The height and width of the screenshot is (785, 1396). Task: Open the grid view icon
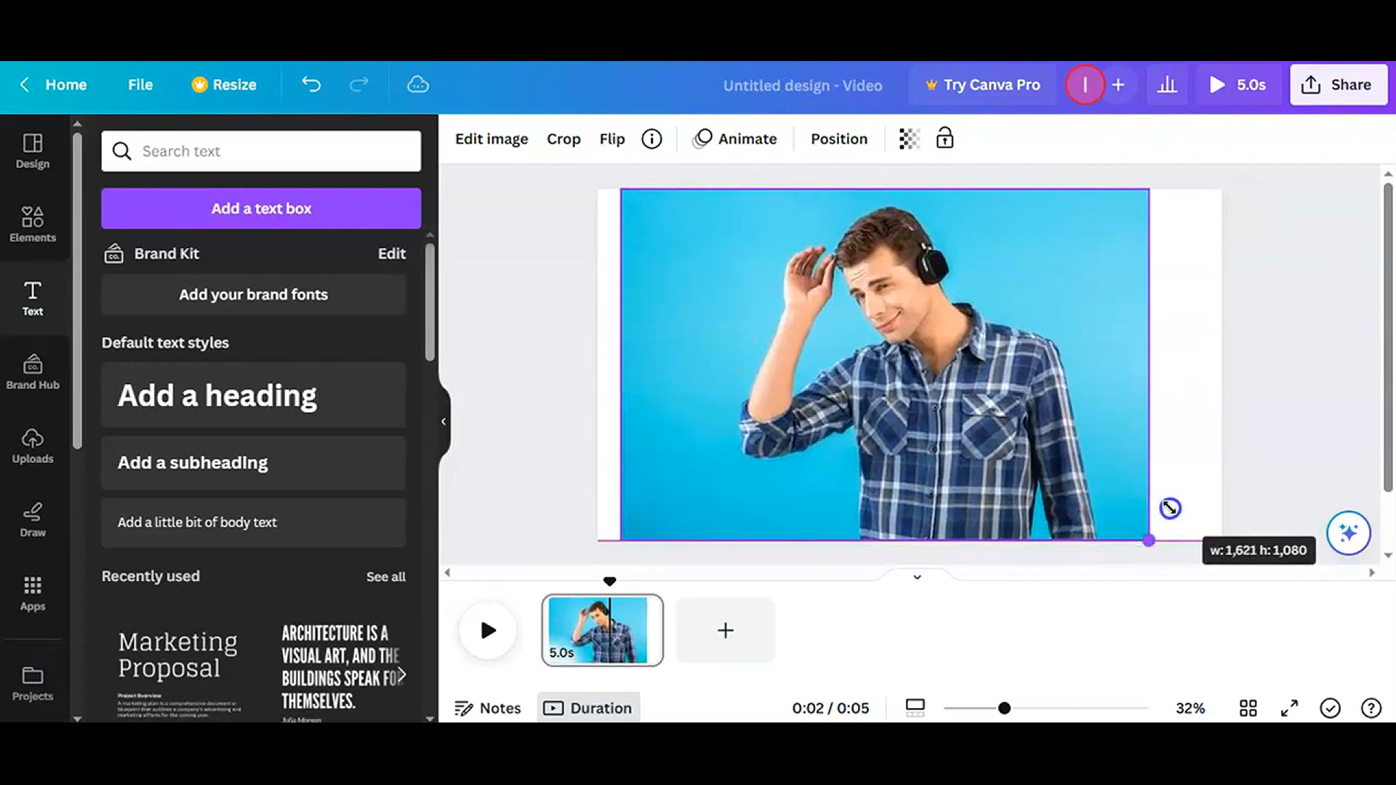[x=1248, y=708]
